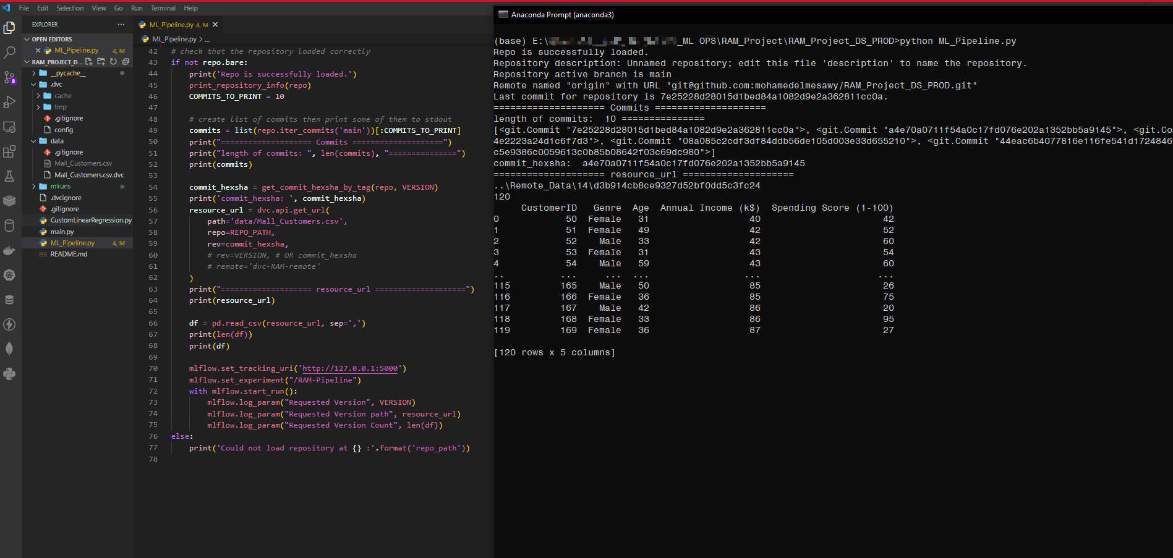Open the Extensions view
Screen dimensions: 1173x558
click(9, 151)
